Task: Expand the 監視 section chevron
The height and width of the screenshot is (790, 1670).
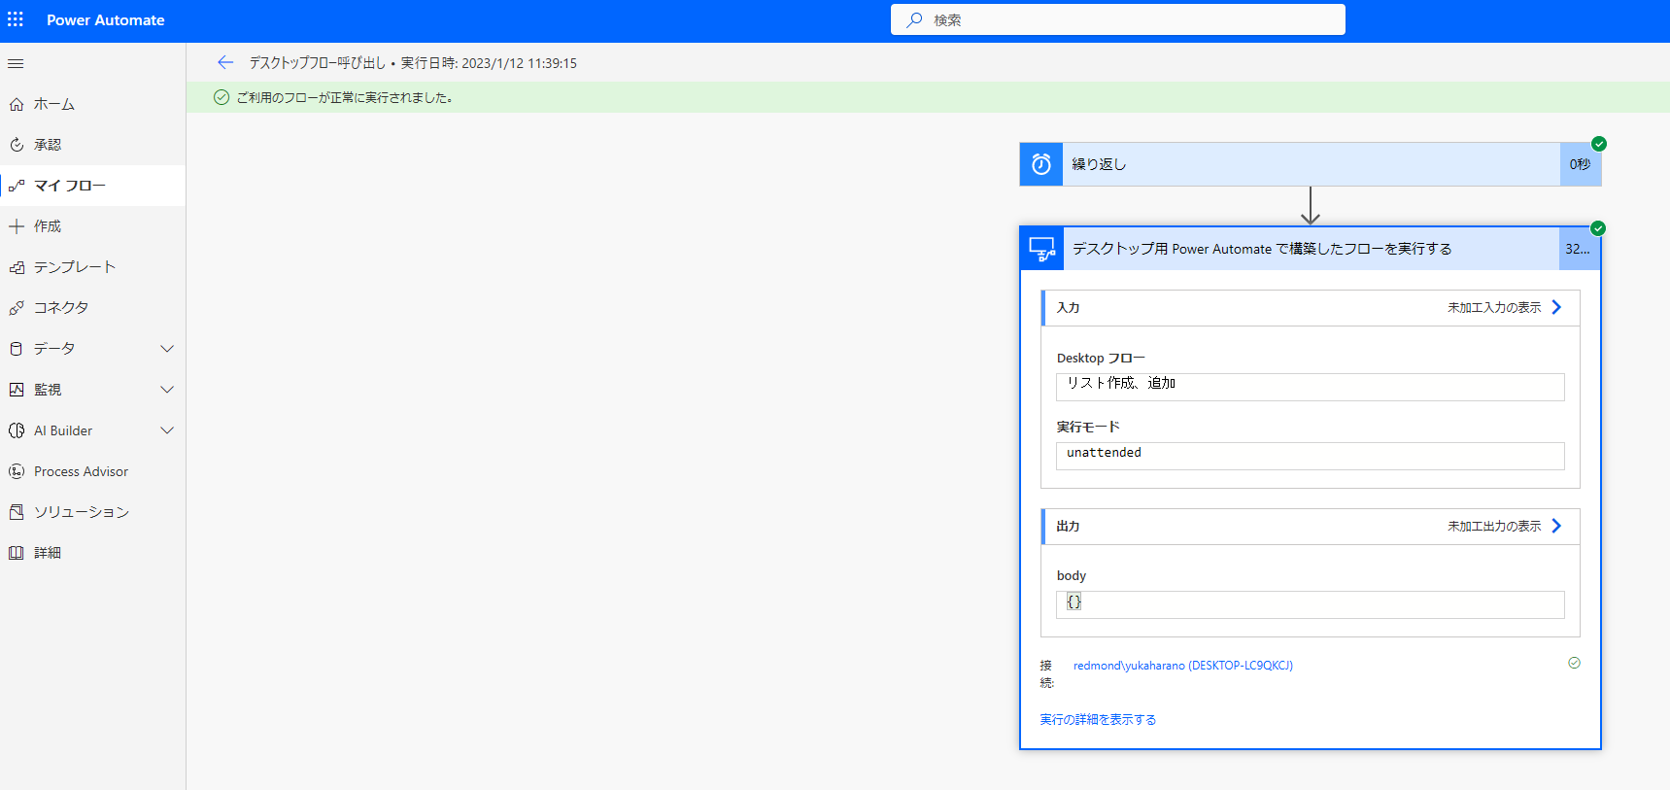Action: point(167,390)
